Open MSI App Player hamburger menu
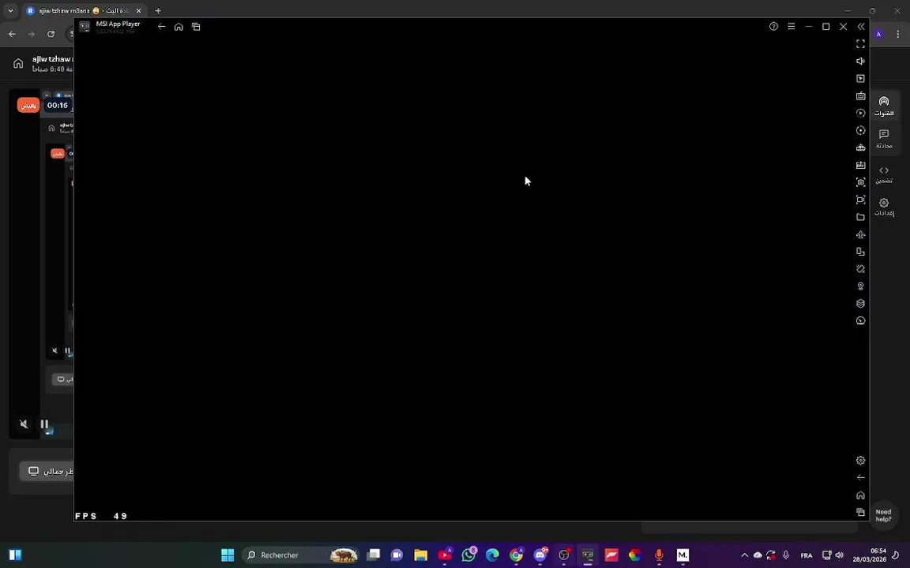Screen dimensions: 910x568 point(791,27)
